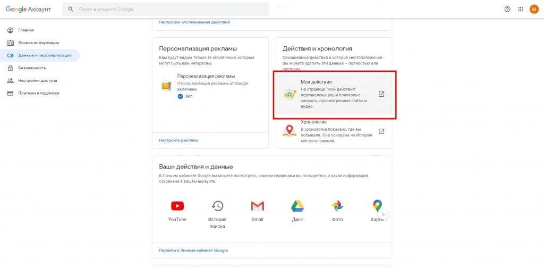This screenshot has width=544, height=268.
Task: Open the search history (История поиска) icon
Action: coord(217,206)
